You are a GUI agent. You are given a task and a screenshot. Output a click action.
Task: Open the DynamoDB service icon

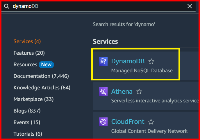tap(103, 61)
